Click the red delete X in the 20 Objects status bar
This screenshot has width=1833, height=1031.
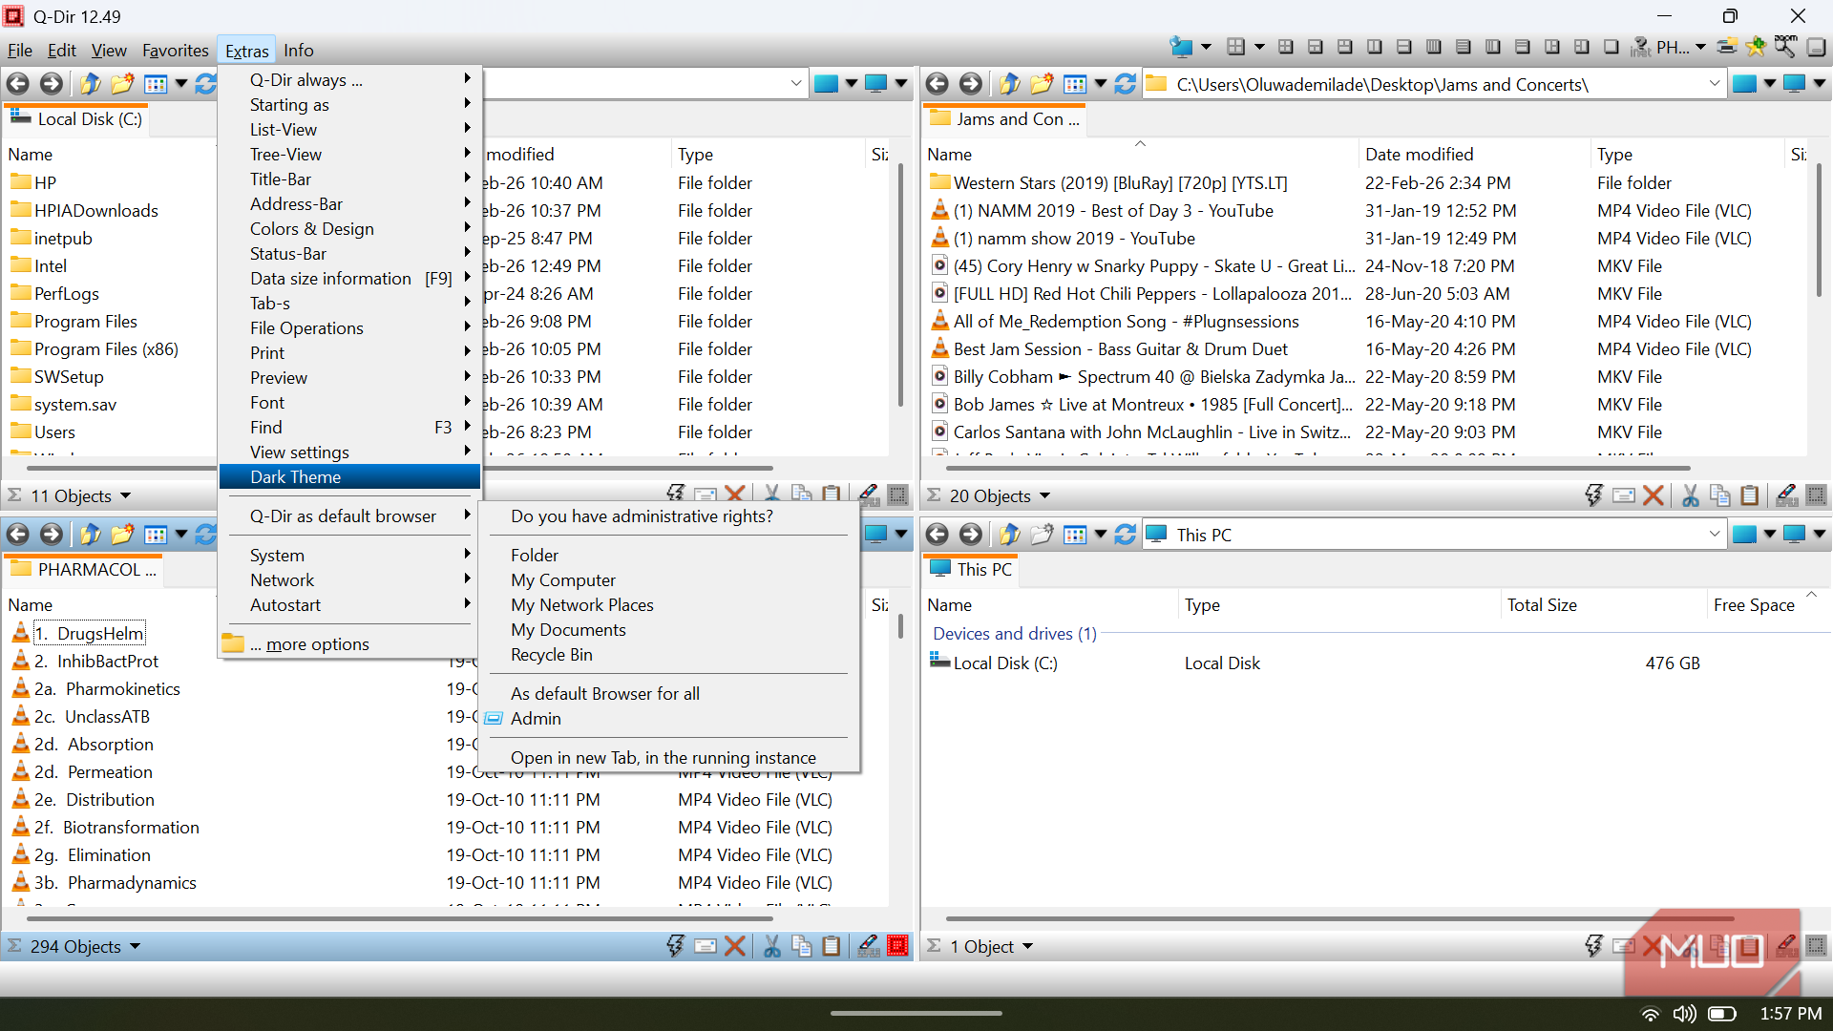(x=1654, y=495)
